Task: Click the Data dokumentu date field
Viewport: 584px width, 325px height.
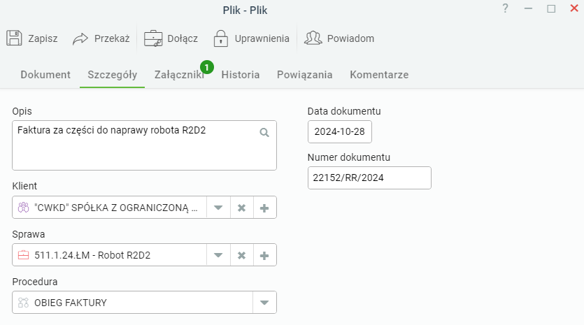Action: (340, 132)
